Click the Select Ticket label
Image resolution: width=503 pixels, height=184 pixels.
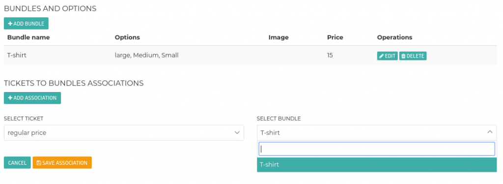24,119
